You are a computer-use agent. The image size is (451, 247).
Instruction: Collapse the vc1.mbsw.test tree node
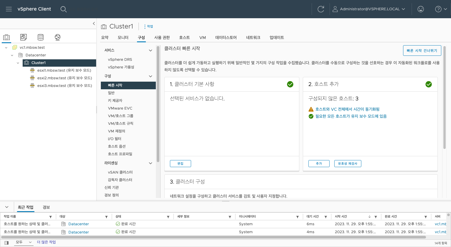click(6, 48)
